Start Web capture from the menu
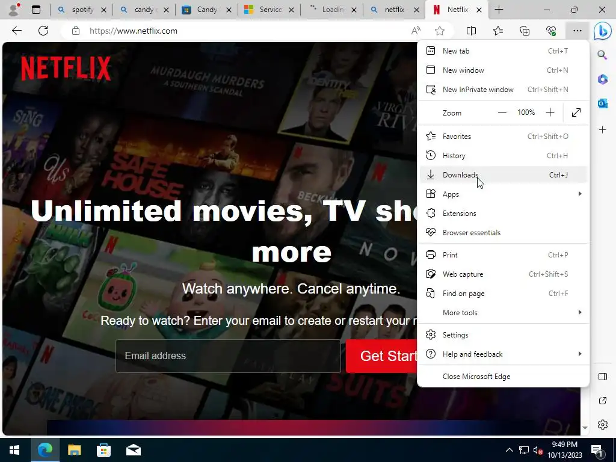The height and width of the screenshot is (462, 616). point(504,274)
